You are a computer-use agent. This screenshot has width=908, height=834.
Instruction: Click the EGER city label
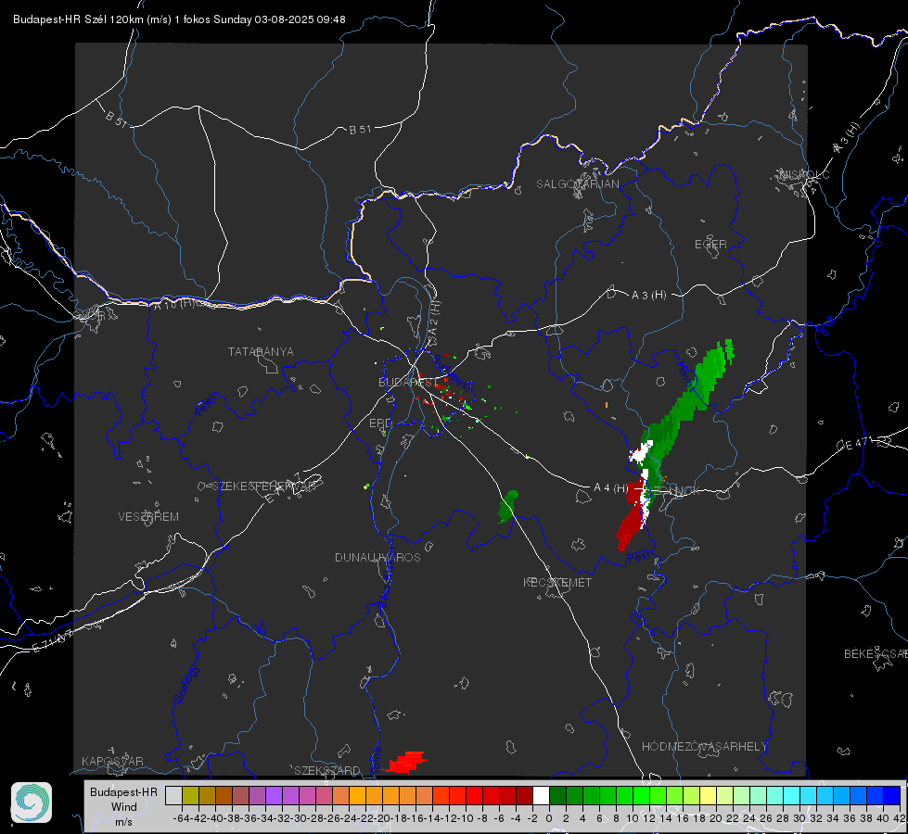[710, 245]
